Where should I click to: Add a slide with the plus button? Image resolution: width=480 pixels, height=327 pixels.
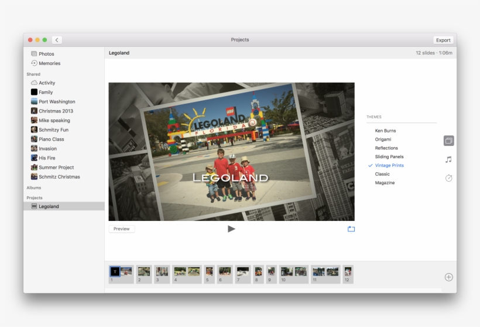click(x=449, y=277)
